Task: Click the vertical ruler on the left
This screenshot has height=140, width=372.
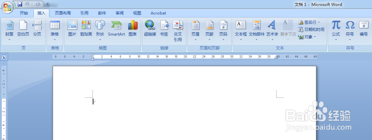Action: point(4,103)
